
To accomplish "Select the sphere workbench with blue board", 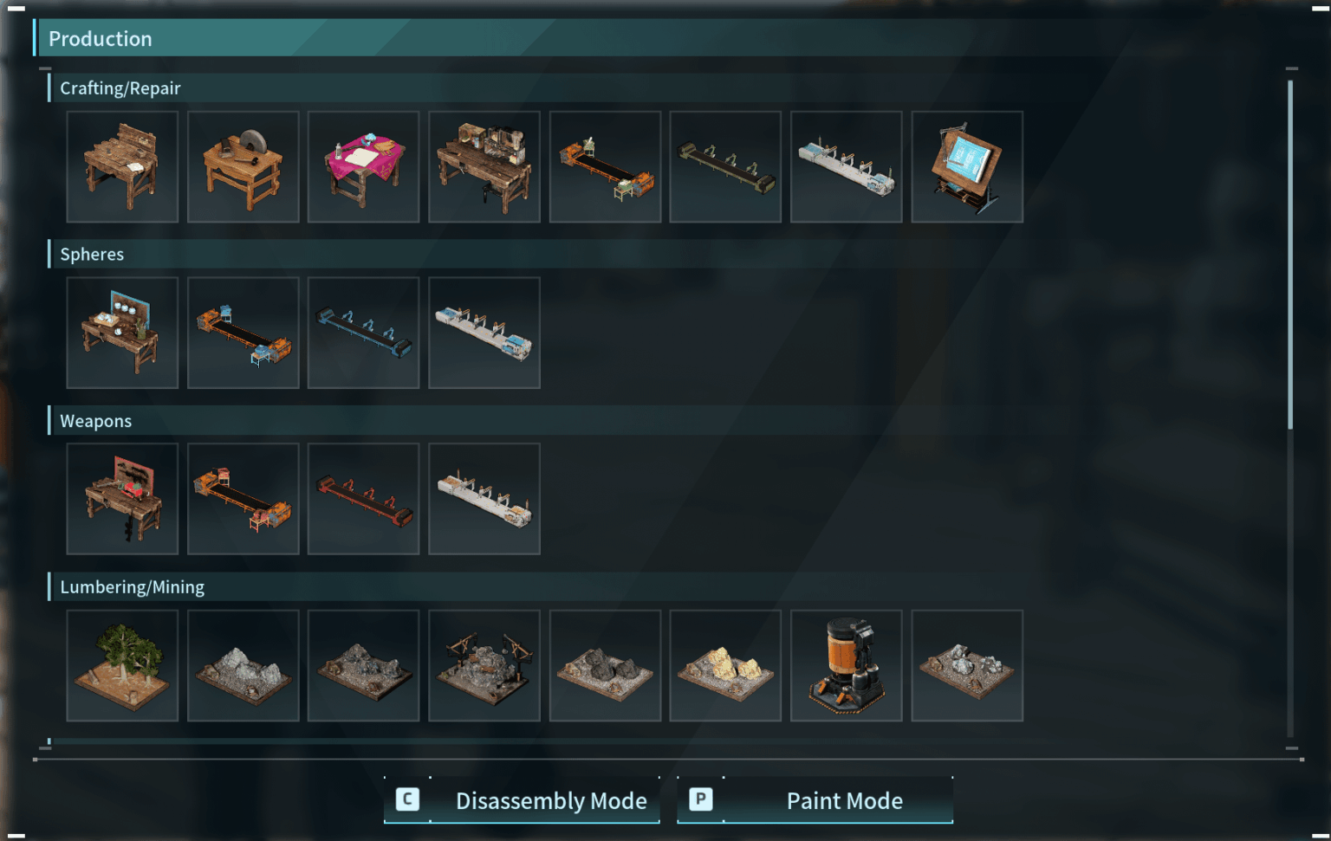I will (x=122, y=333).
